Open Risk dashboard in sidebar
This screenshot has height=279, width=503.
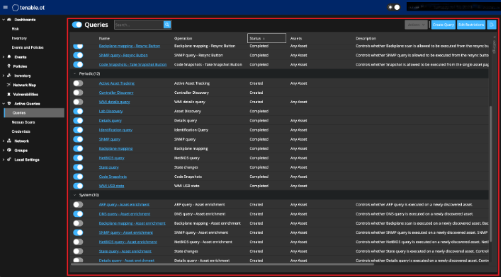(16, 29)
